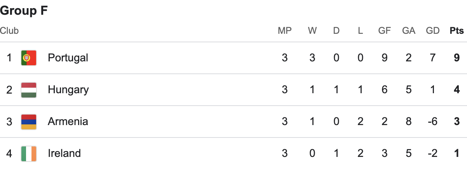Click Portugal's rank number 1
Image resolution: width=467 pixels, height=174 pixels.
coord(9,58)
